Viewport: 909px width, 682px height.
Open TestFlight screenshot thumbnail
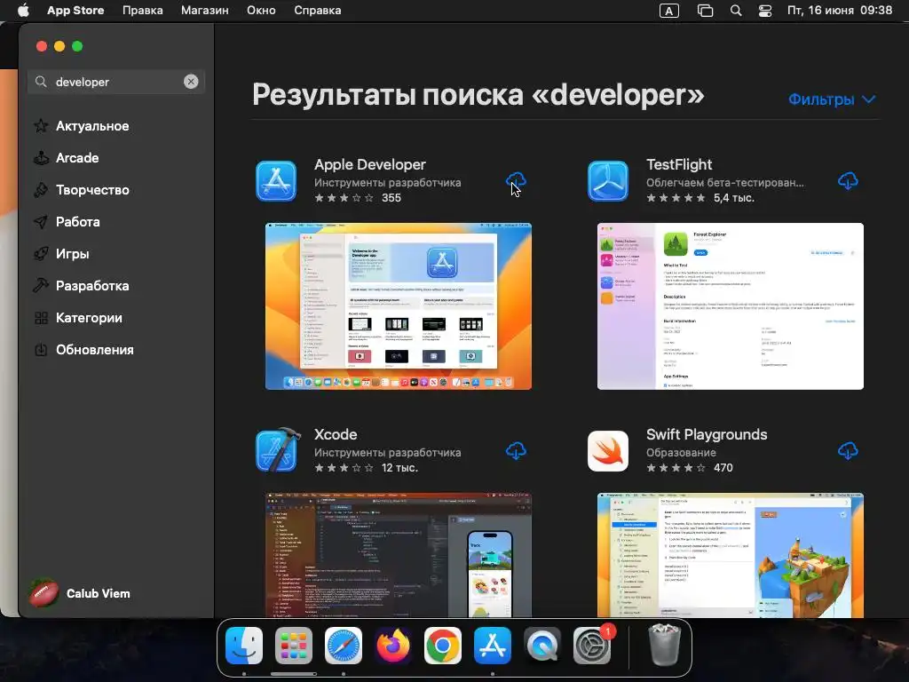(x=731, y=306)
